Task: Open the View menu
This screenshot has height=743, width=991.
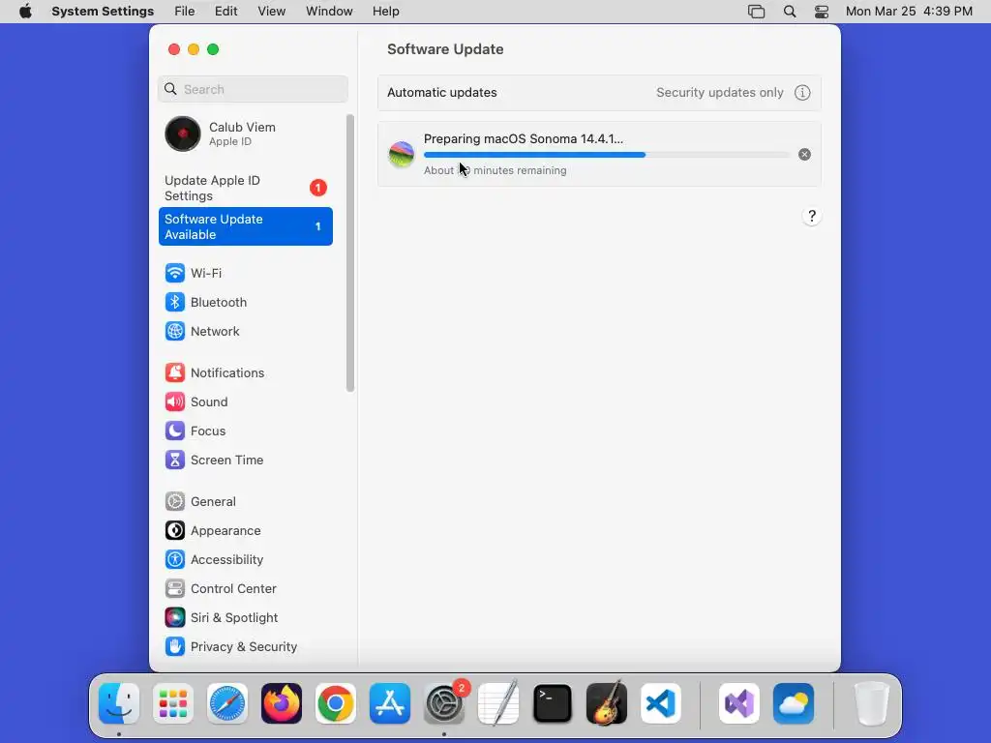Action: point(272,12)
